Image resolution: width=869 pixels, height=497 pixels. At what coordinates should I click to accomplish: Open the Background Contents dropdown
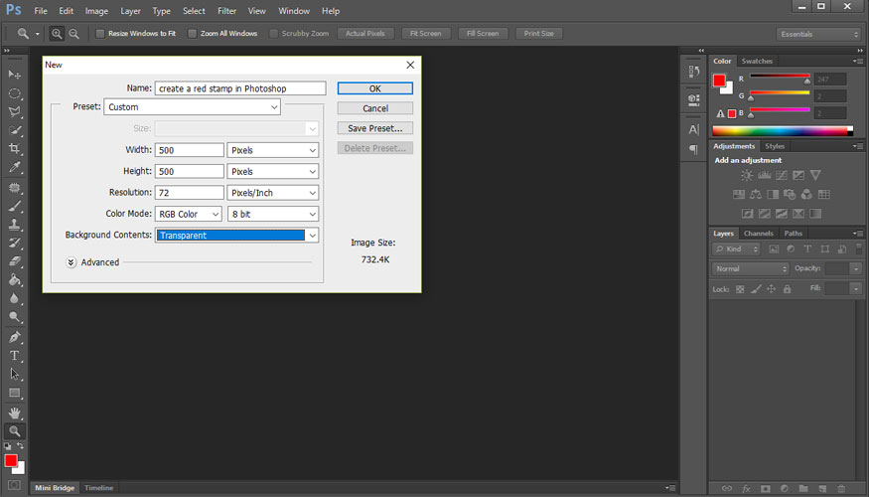[237, 236]
